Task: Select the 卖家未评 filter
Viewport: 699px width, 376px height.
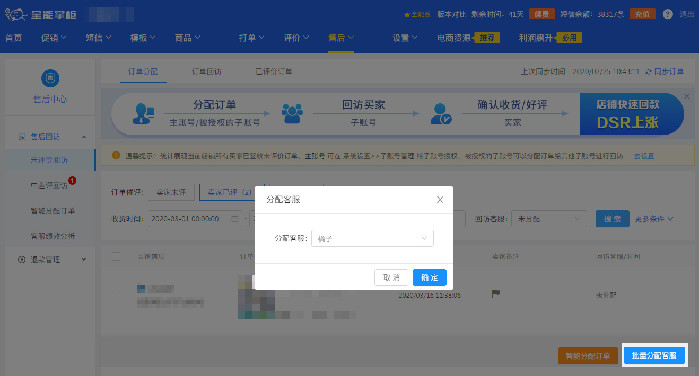Action: [171, 192]
